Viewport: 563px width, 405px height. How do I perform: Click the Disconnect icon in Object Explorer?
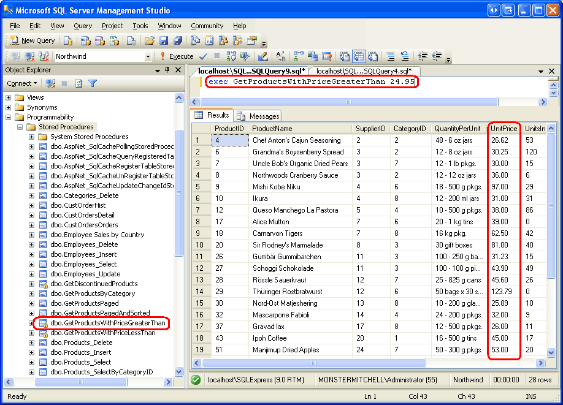pos(50,83)
